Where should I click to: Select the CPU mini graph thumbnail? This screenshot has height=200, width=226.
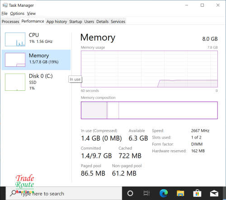tap(15, 39)
